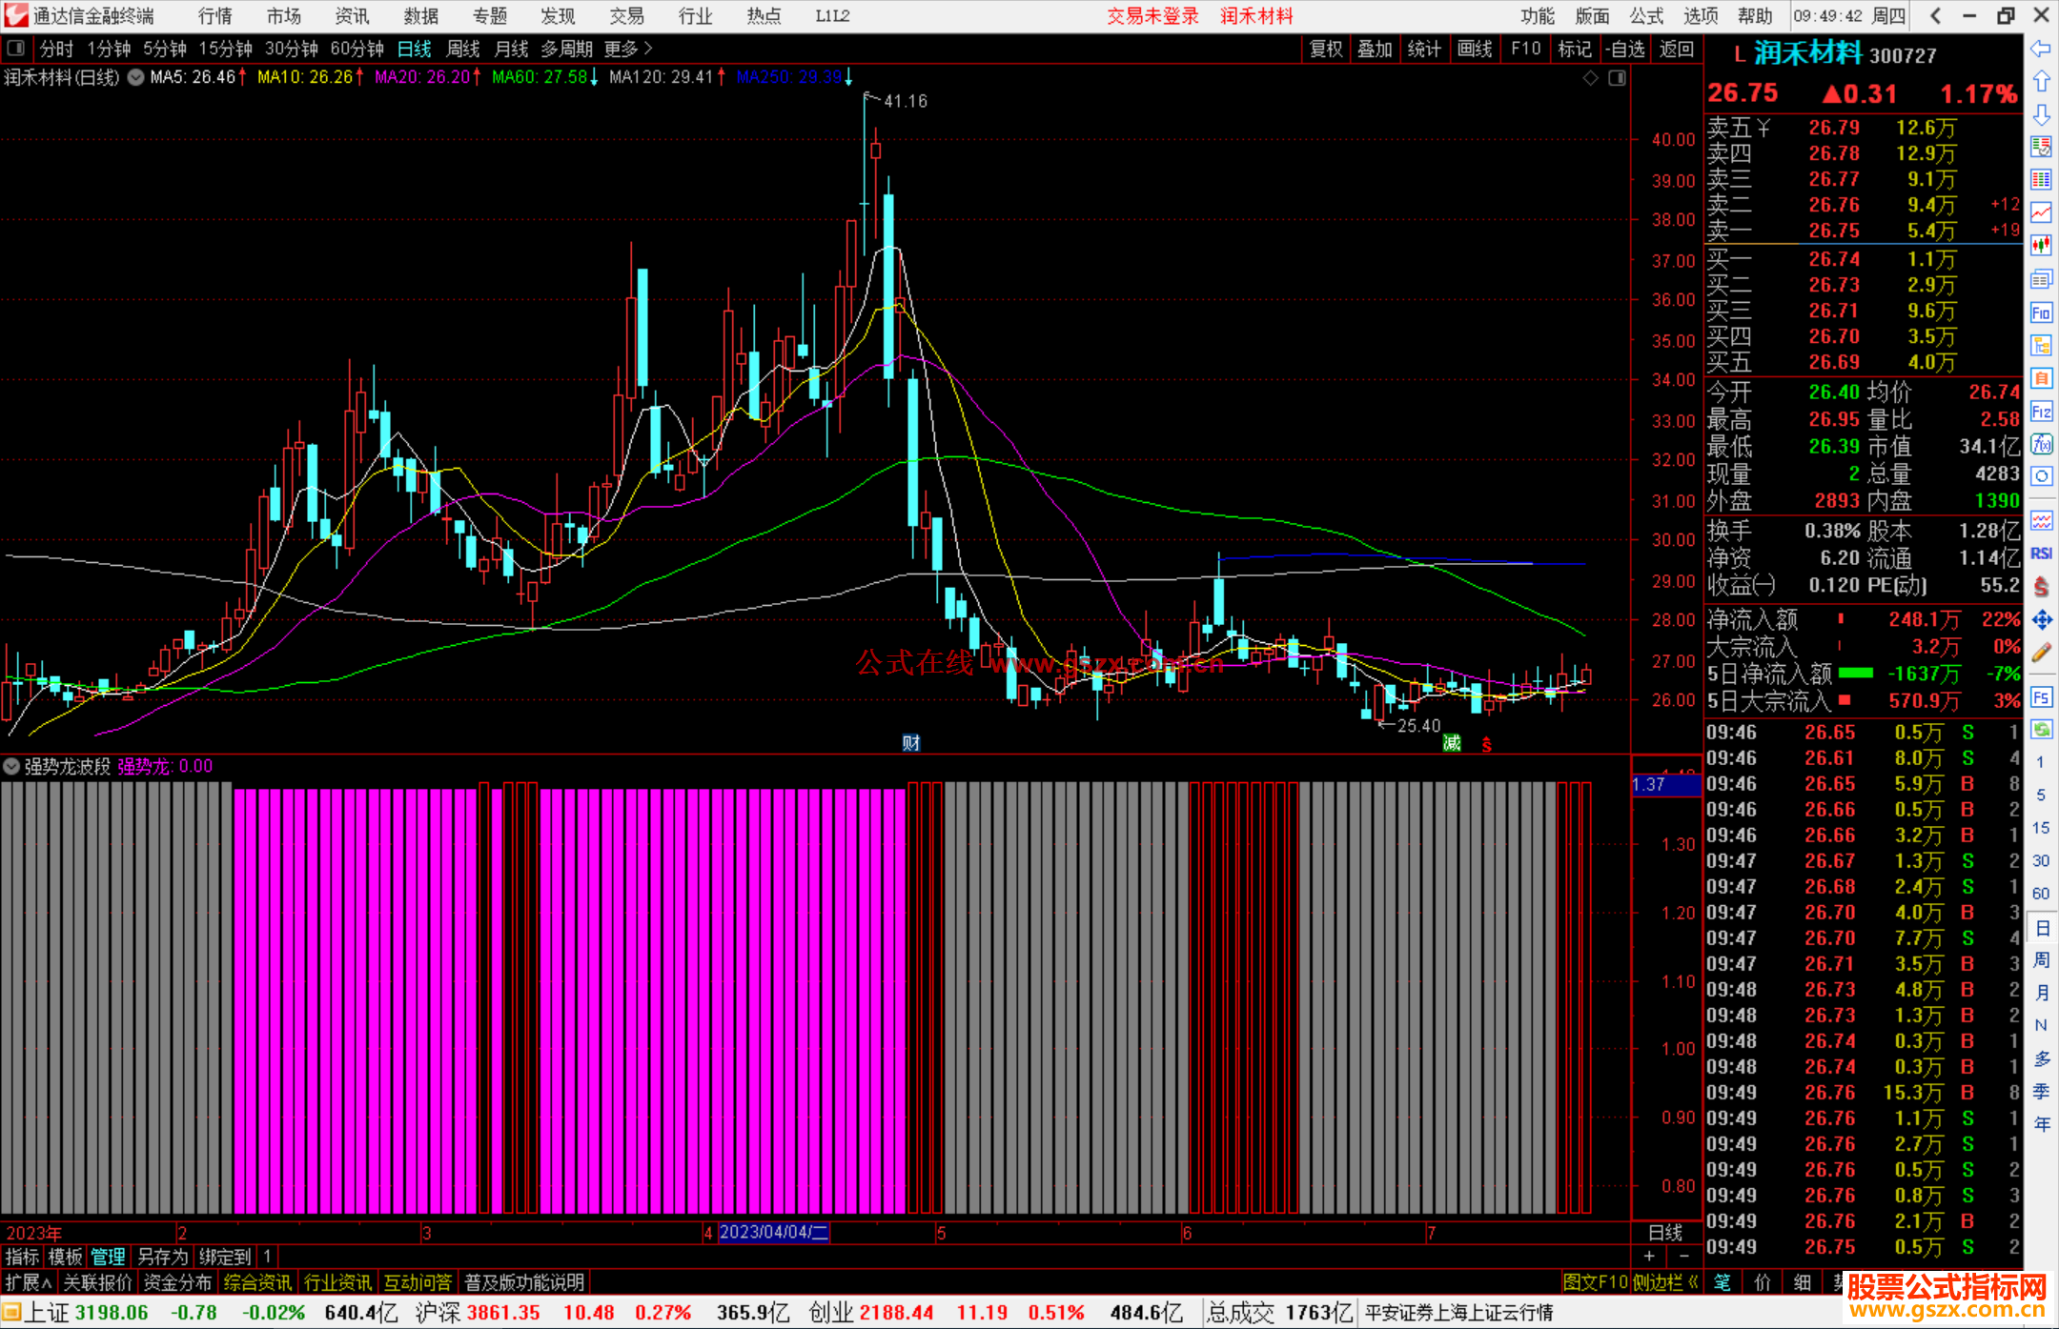2059x1329 pixels.
Task: Open the F12 trading sidebar icon
Action: [x=2041, y=412]
